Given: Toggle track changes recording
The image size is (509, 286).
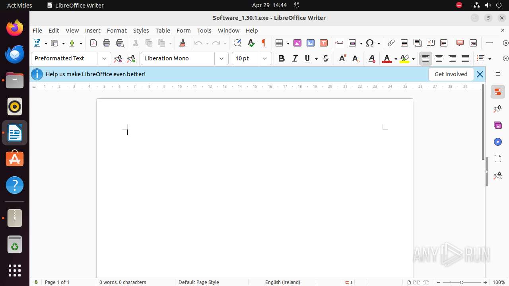Looking at the screenshot, I should [473, 43].
